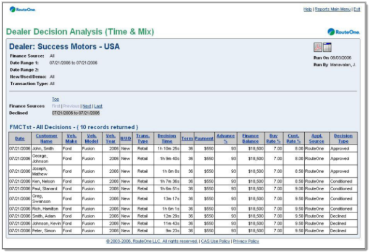The image size is (369, 252).
Task: Sort by Payment column header
Action: click(204, 138)
